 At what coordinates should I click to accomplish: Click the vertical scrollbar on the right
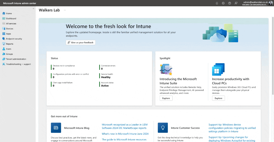tap(272, 55)
